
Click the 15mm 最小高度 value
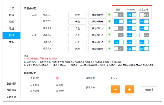(x=59, y=85)
